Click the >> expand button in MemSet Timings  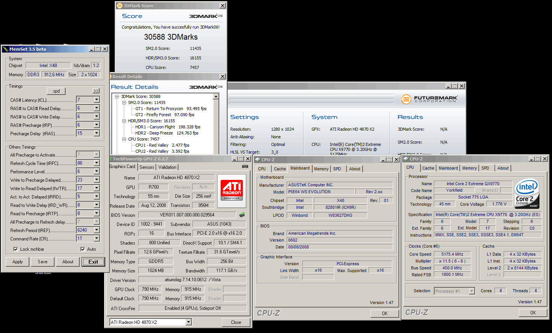(96, 91)
